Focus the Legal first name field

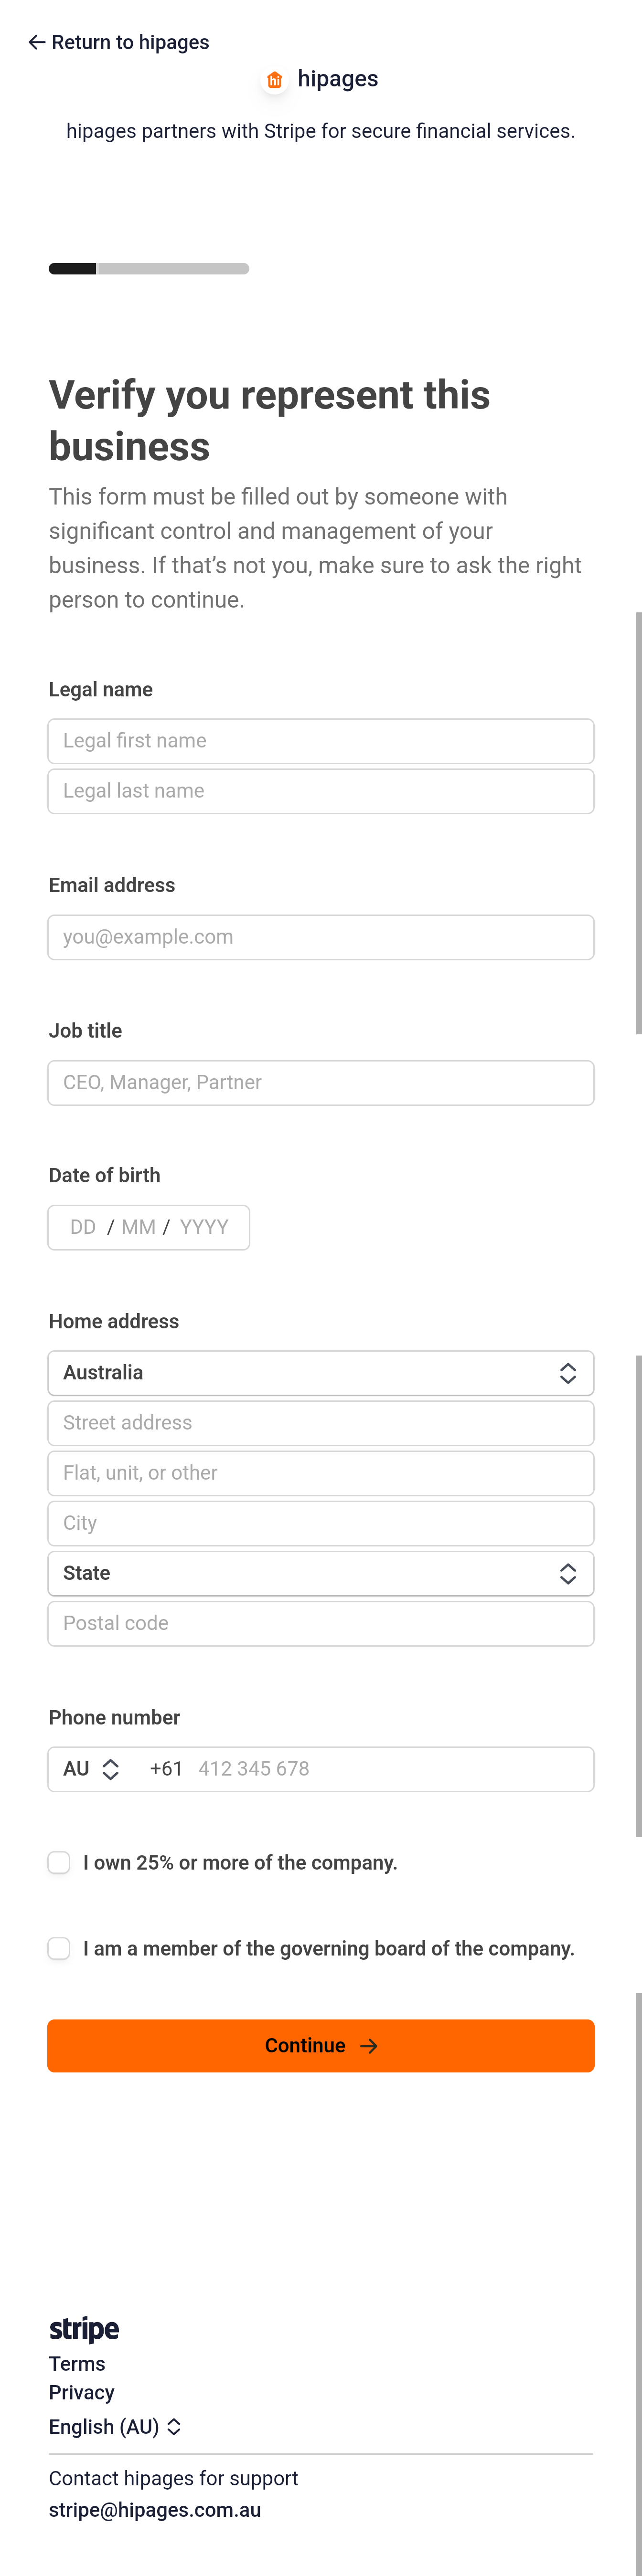pyautogui.click(x=321, y=741)
